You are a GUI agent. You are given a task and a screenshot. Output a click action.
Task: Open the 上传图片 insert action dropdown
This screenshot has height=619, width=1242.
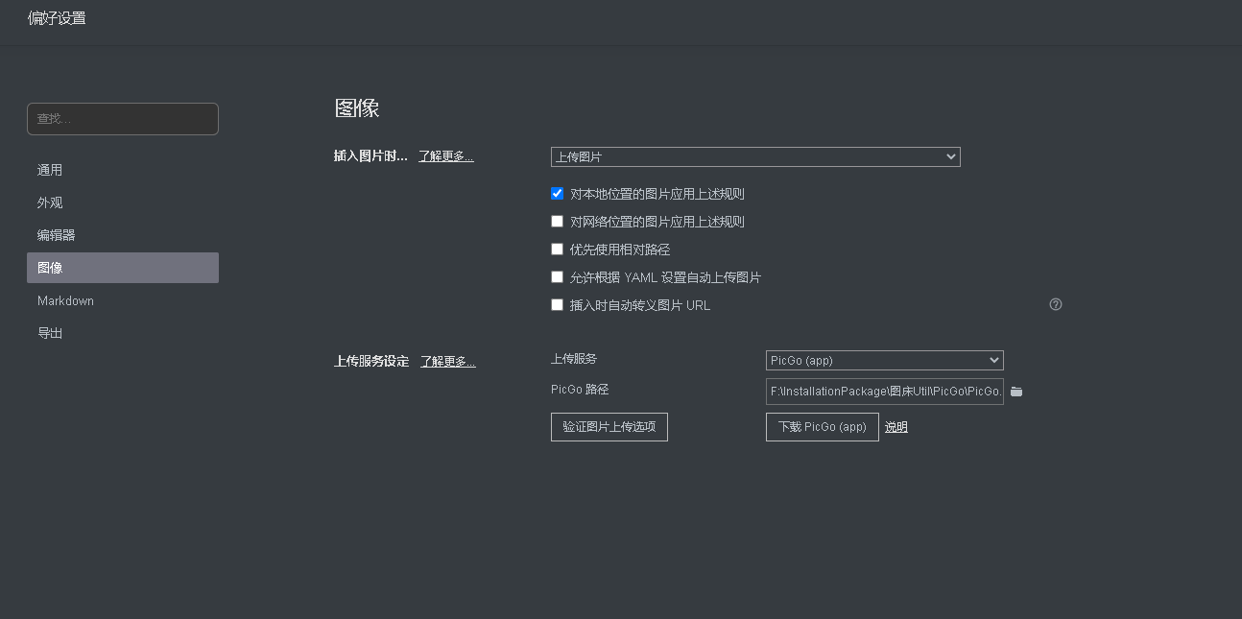[755, 156]
